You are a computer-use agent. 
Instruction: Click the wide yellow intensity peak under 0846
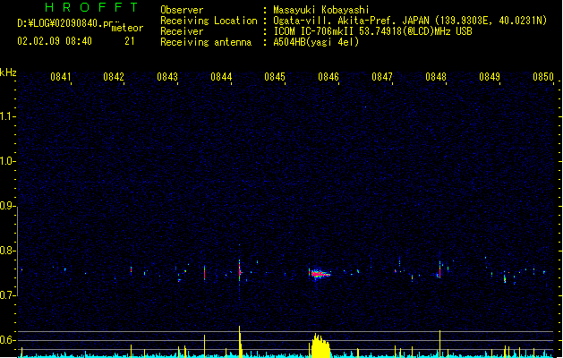tap(320, 345)
